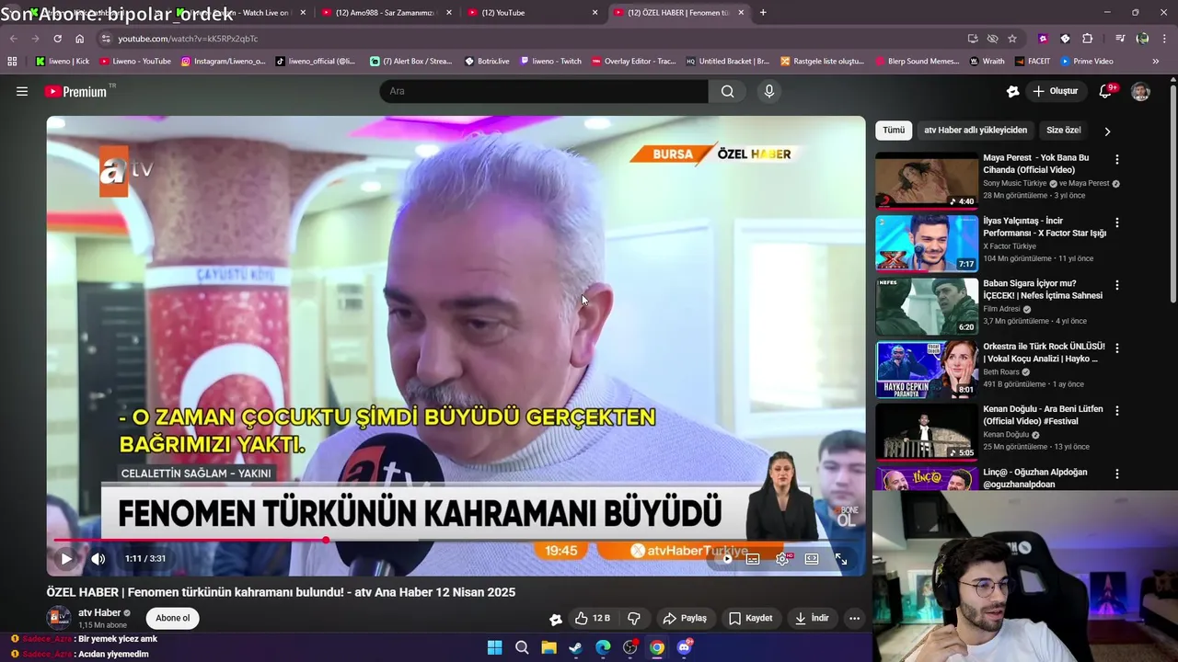Open İlyas Yalçıntaş İncir Performansı thumbnail
The height and width of the screenshot is (662, 1178).
point(927,244)
